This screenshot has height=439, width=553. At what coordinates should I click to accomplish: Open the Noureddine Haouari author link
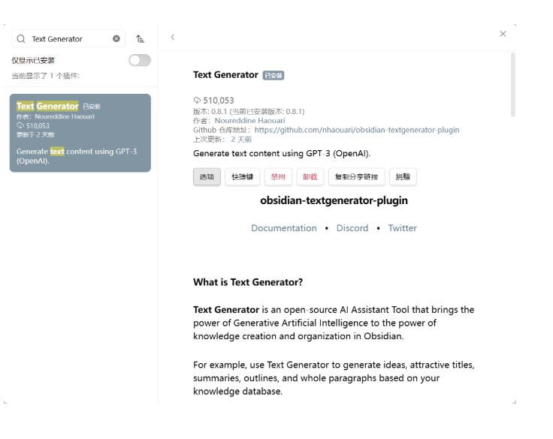tap(249, 121)
